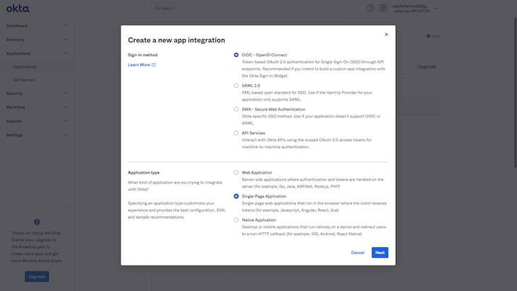This screenshot has height=291, width=517.
Task: Click the "Sign-in method" label
Action: (143, 55)
